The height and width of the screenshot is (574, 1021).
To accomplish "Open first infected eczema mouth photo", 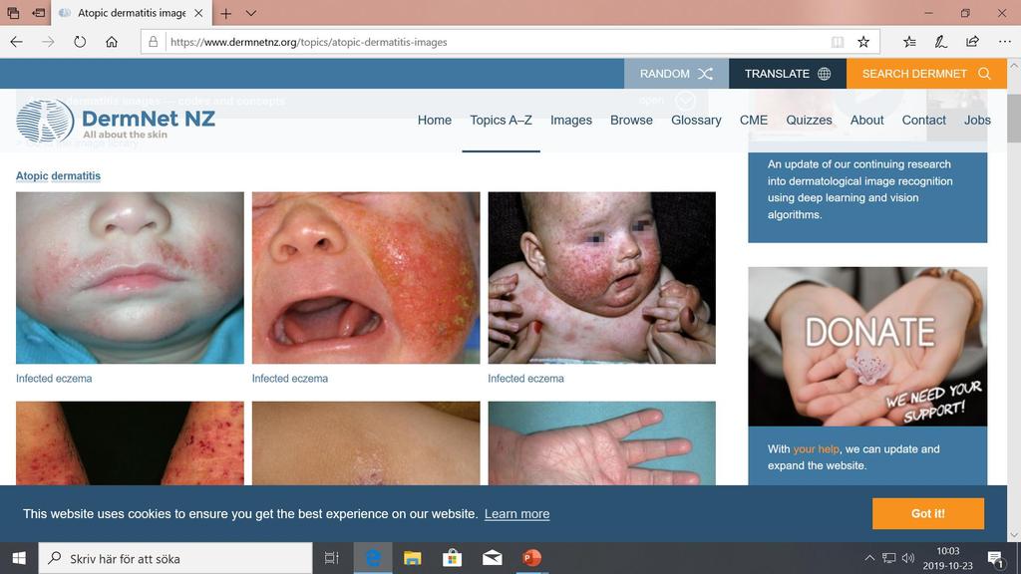I will tap(130, 278).
